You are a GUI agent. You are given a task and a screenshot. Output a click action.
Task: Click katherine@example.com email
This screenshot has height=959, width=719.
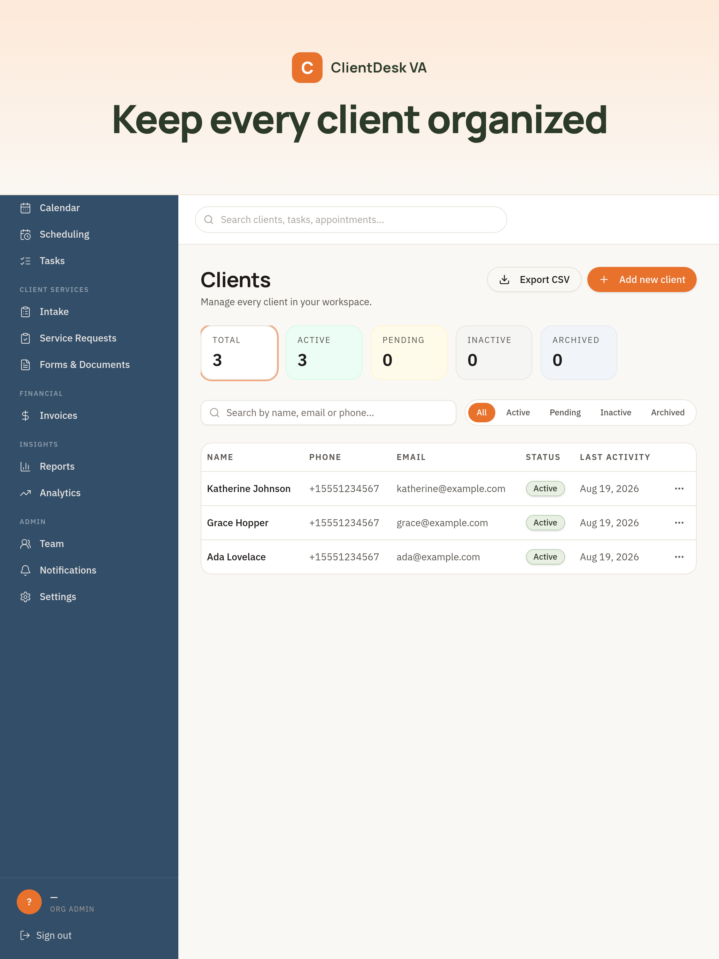[451, 489]
